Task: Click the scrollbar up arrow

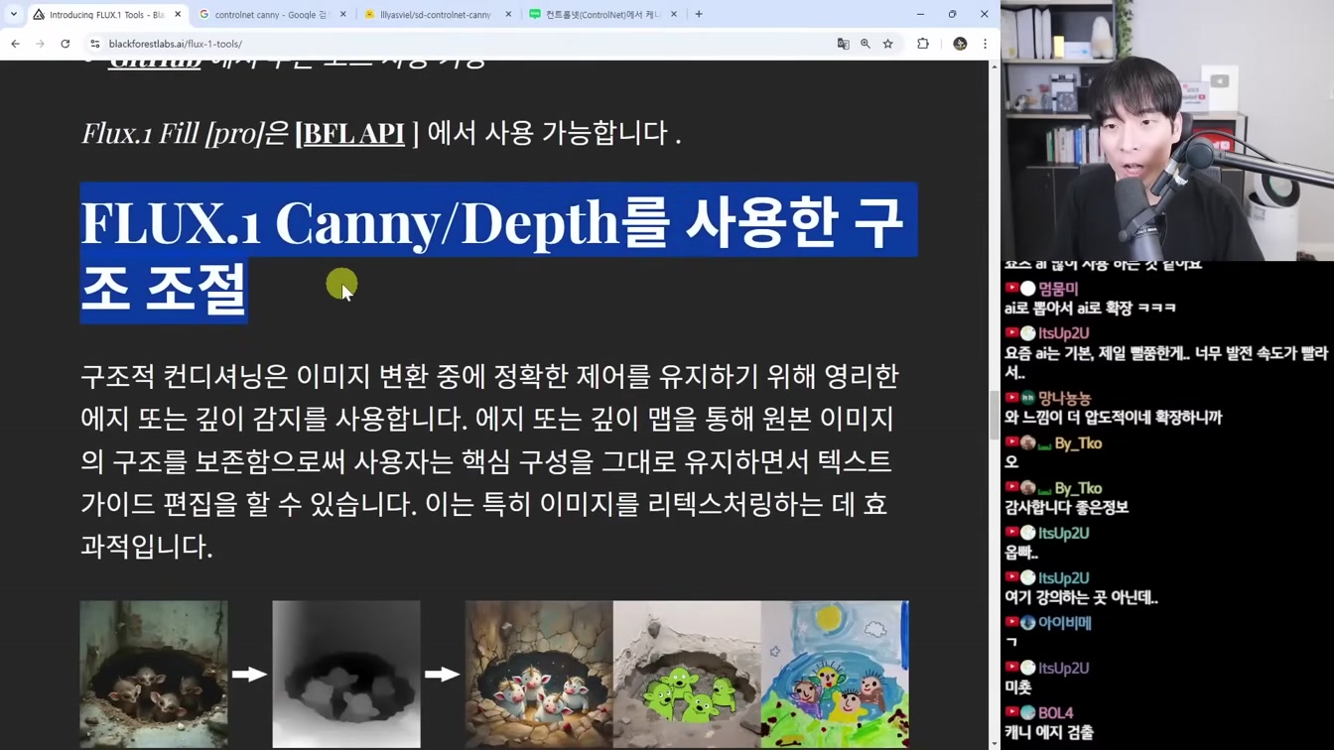Action: [995, 66]
